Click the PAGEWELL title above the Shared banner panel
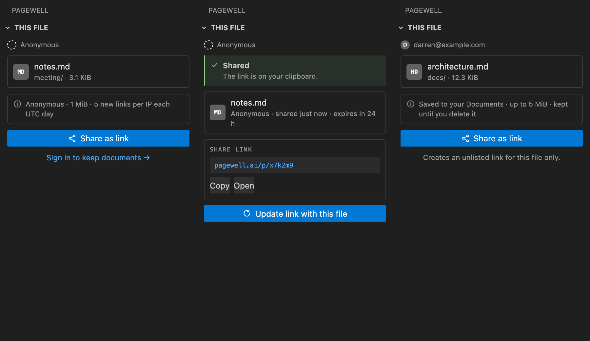 point(227,10)
